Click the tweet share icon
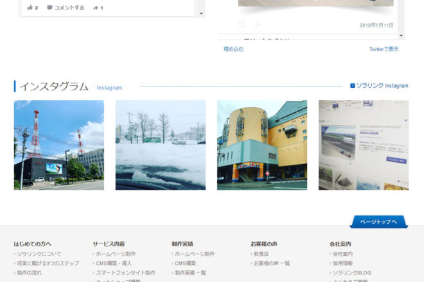Image resolution: width=424 pixels, height=282 pixels. click(x=258, y=24)
